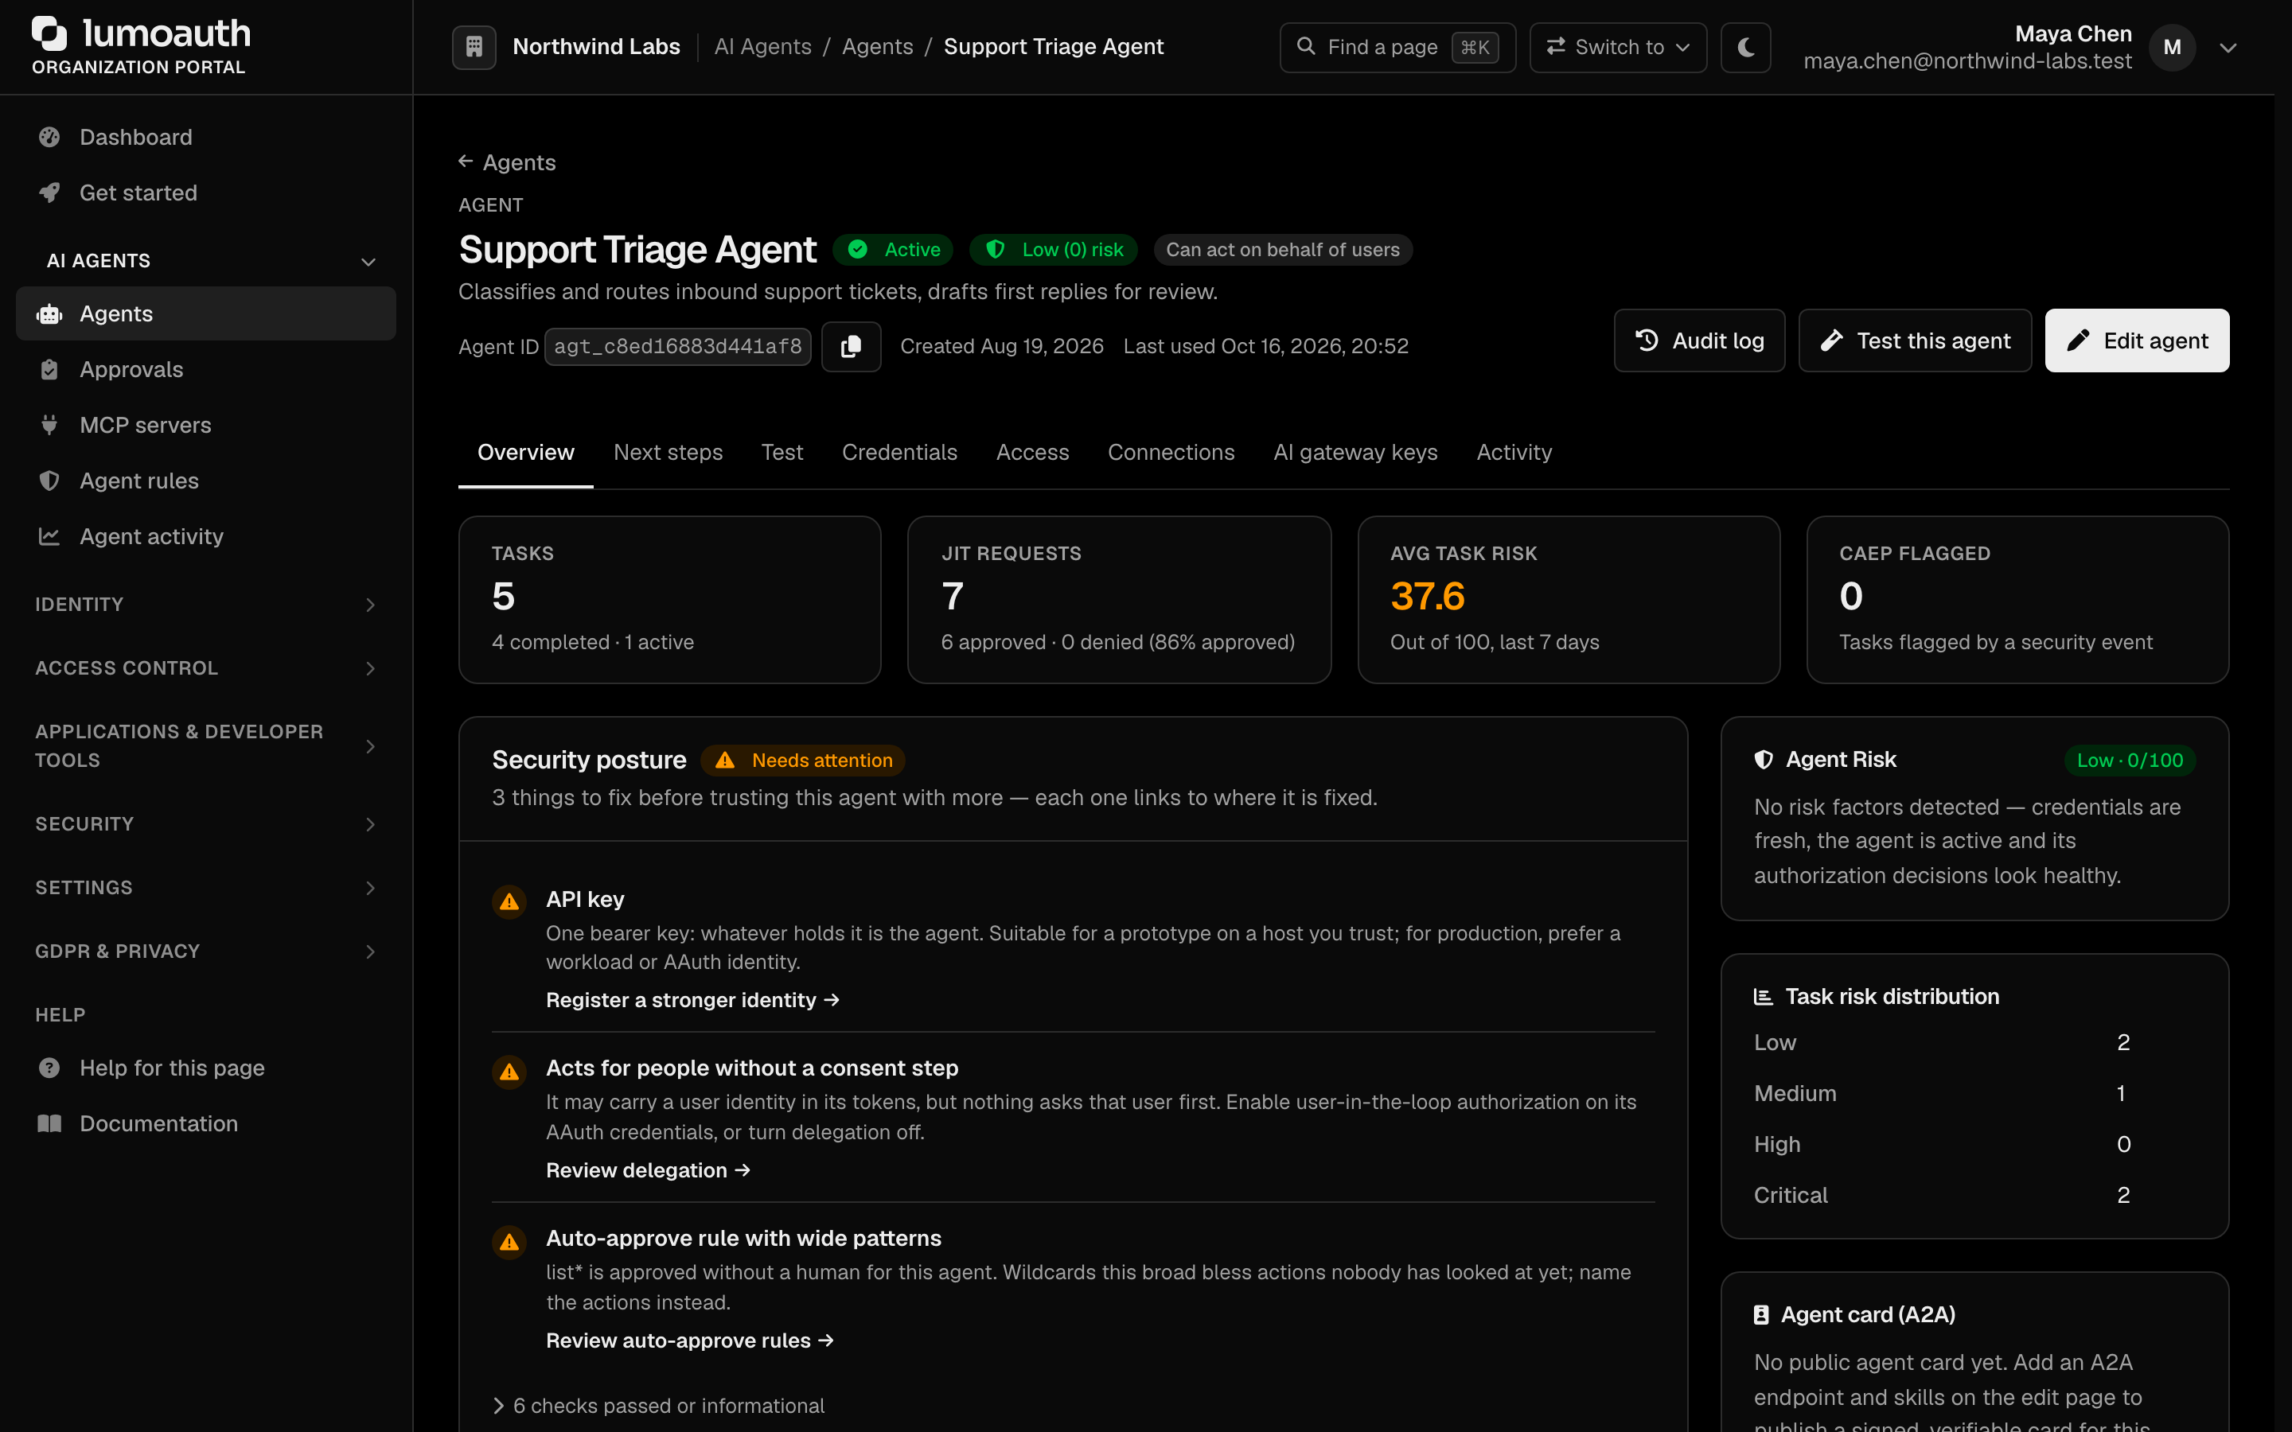Open Help for this page
2292x1432 pixels.
pyautogui.click(x=205, y=1068)
